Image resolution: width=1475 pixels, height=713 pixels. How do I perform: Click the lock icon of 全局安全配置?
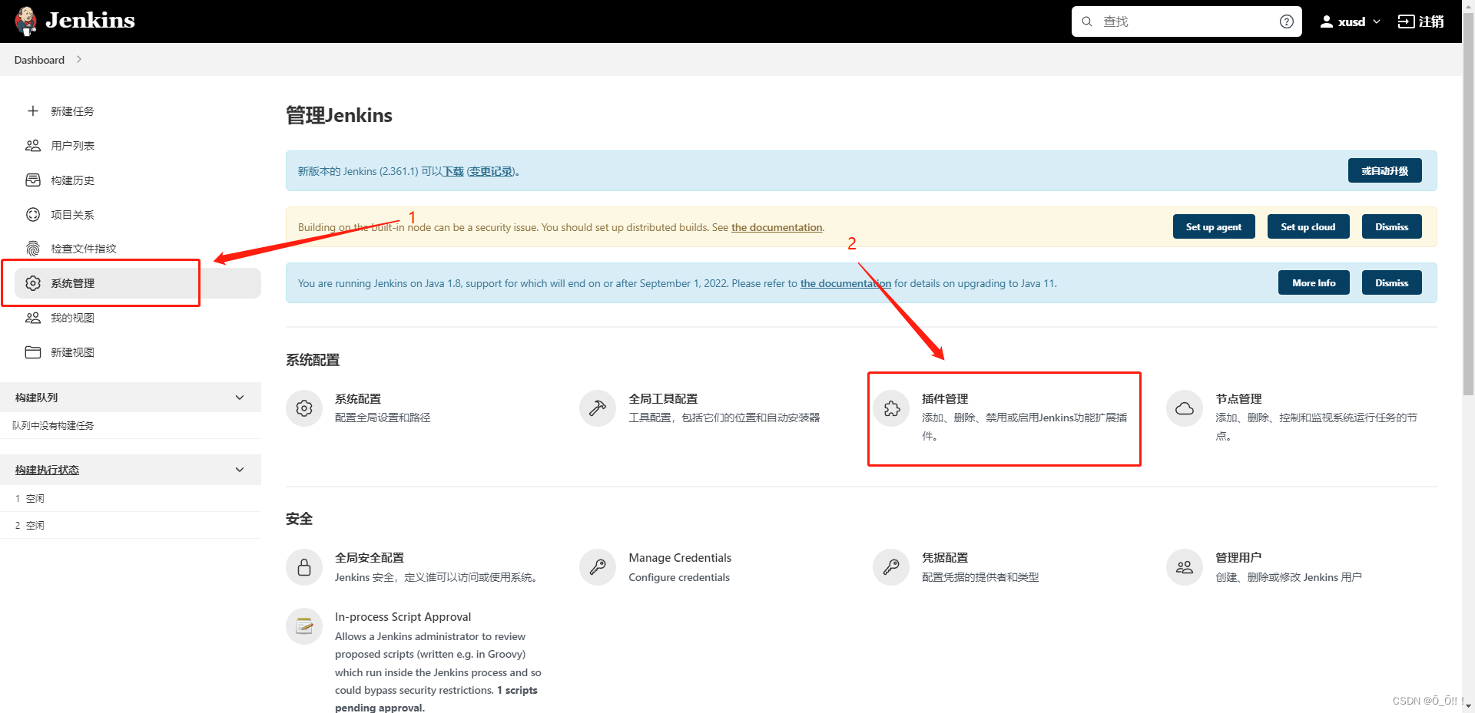pyautogui.click(x=304, y=567)
